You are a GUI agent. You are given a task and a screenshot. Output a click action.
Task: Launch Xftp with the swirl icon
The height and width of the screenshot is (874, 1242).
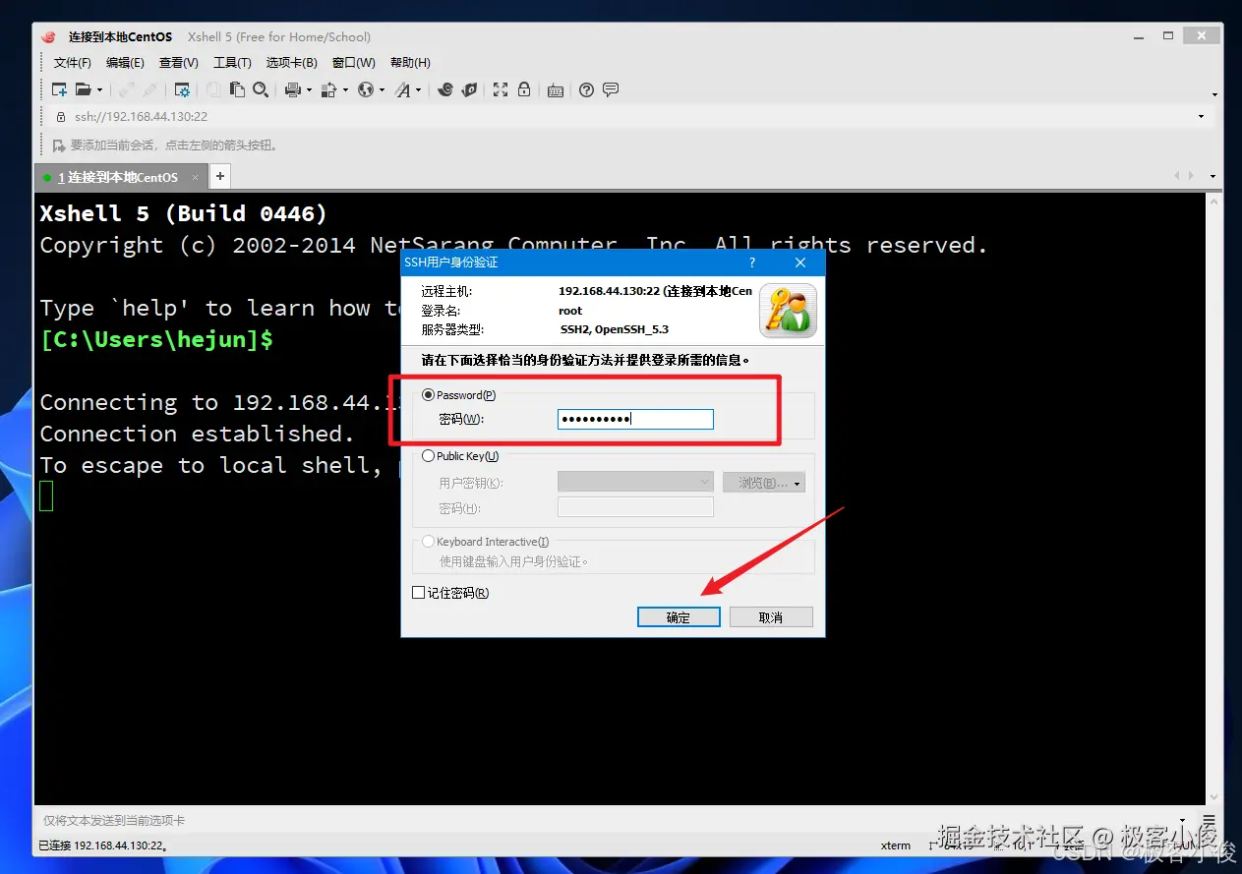[445, 89]
